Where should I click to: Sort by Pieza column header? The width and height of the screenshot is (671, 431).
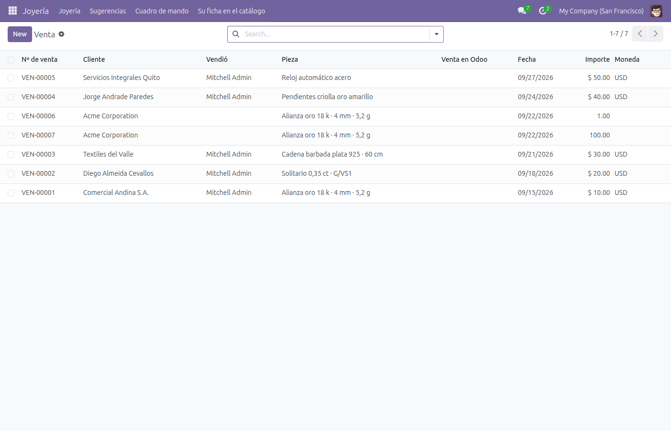click(x=290, y=59)
